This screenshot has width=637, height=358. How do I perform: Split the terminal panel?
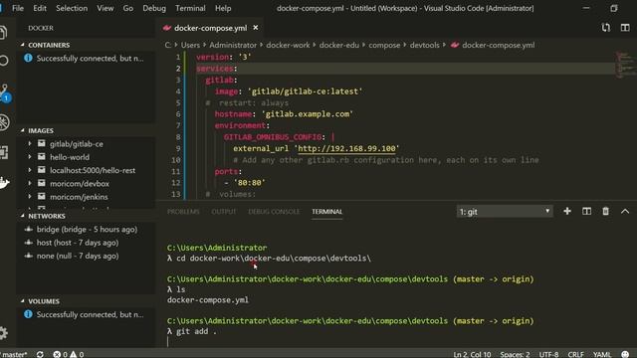click(586, 211)
